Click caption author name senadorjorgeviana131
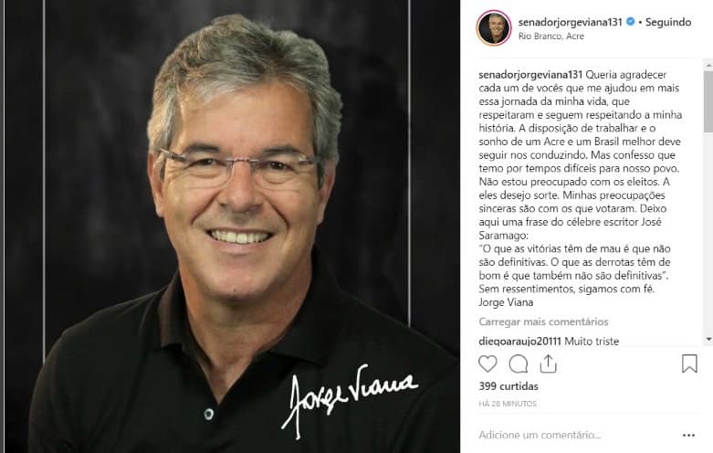 pos(530,75)
